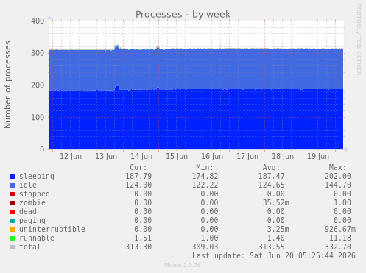Image resolution: width=366 pixels, height=273 pixels.
Task: Click the 400 y-axis tick label
Action: [x=38, y=21]
